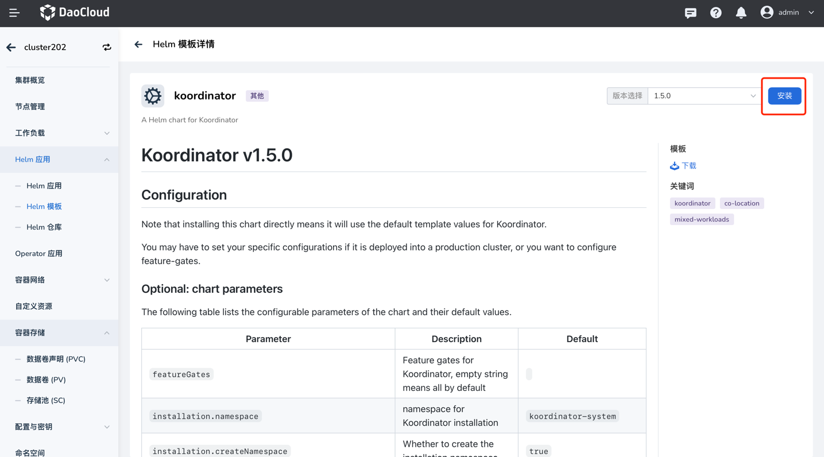Click the admin user avatar icon
This screenshot has height=457, width=824.
tap(767, 13)
